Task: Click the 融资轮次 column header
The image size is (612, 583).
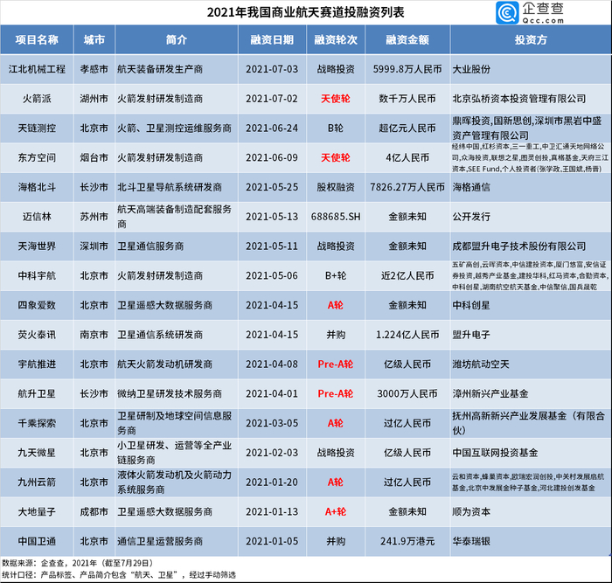Action: tap(336, 39)
